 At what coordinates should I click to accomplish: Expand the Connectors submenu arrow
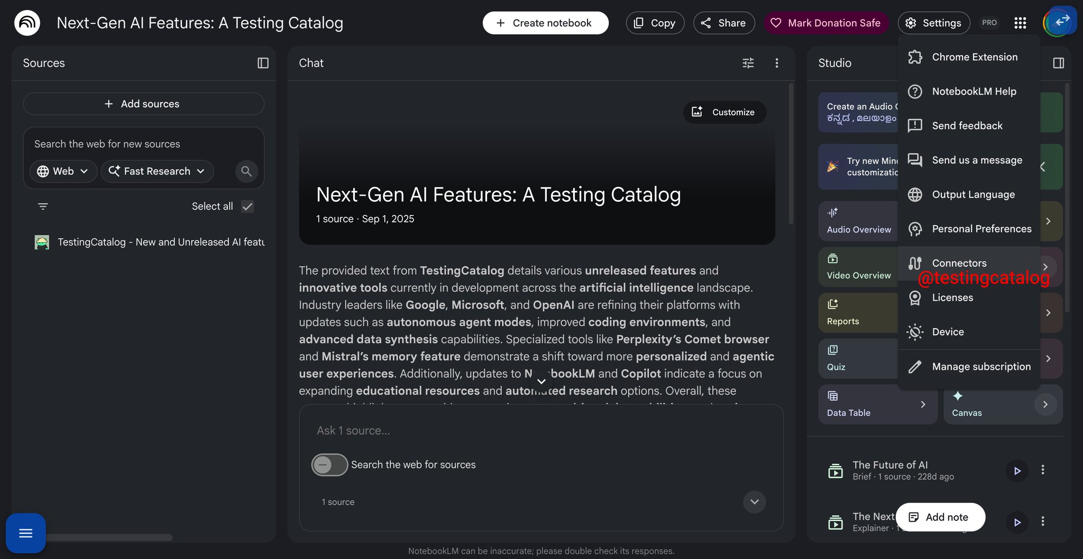1045,267
